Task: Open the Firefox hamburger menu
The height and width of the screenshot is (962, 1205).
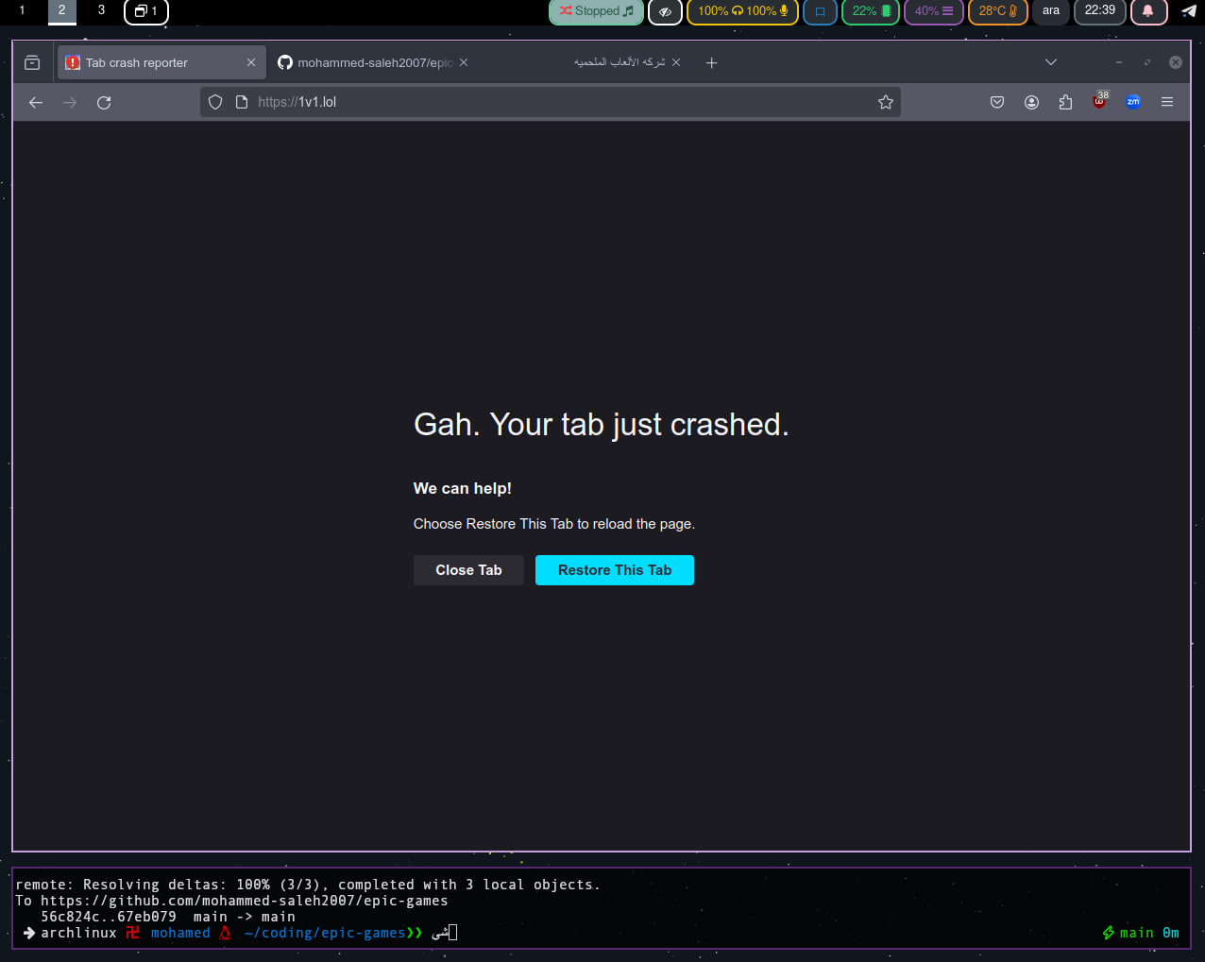Action: tap(1167, 102)
